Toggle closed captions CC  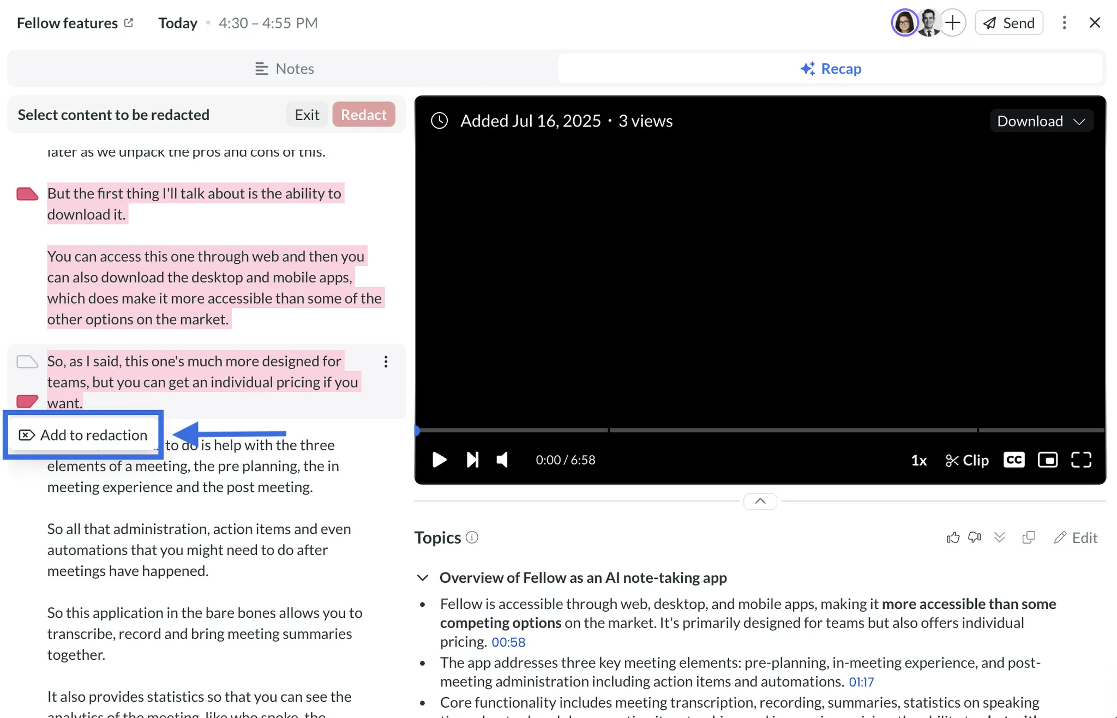[x=1014, y=460]
